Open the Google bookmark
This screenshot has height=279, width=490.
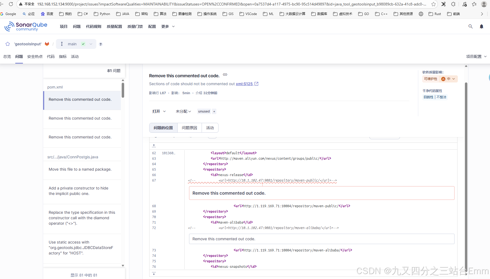point(8,14)
